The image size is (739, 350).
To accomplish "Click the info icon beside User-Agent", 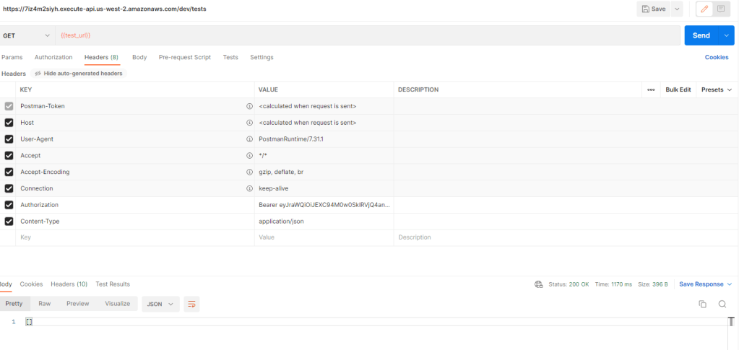I will pos(249,139).
